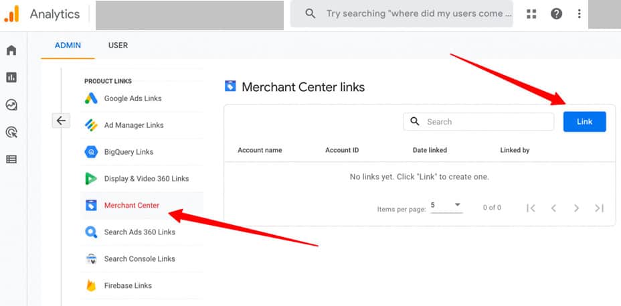
Task: Click the 'No links yet' message
Action: tap(420, 177)
